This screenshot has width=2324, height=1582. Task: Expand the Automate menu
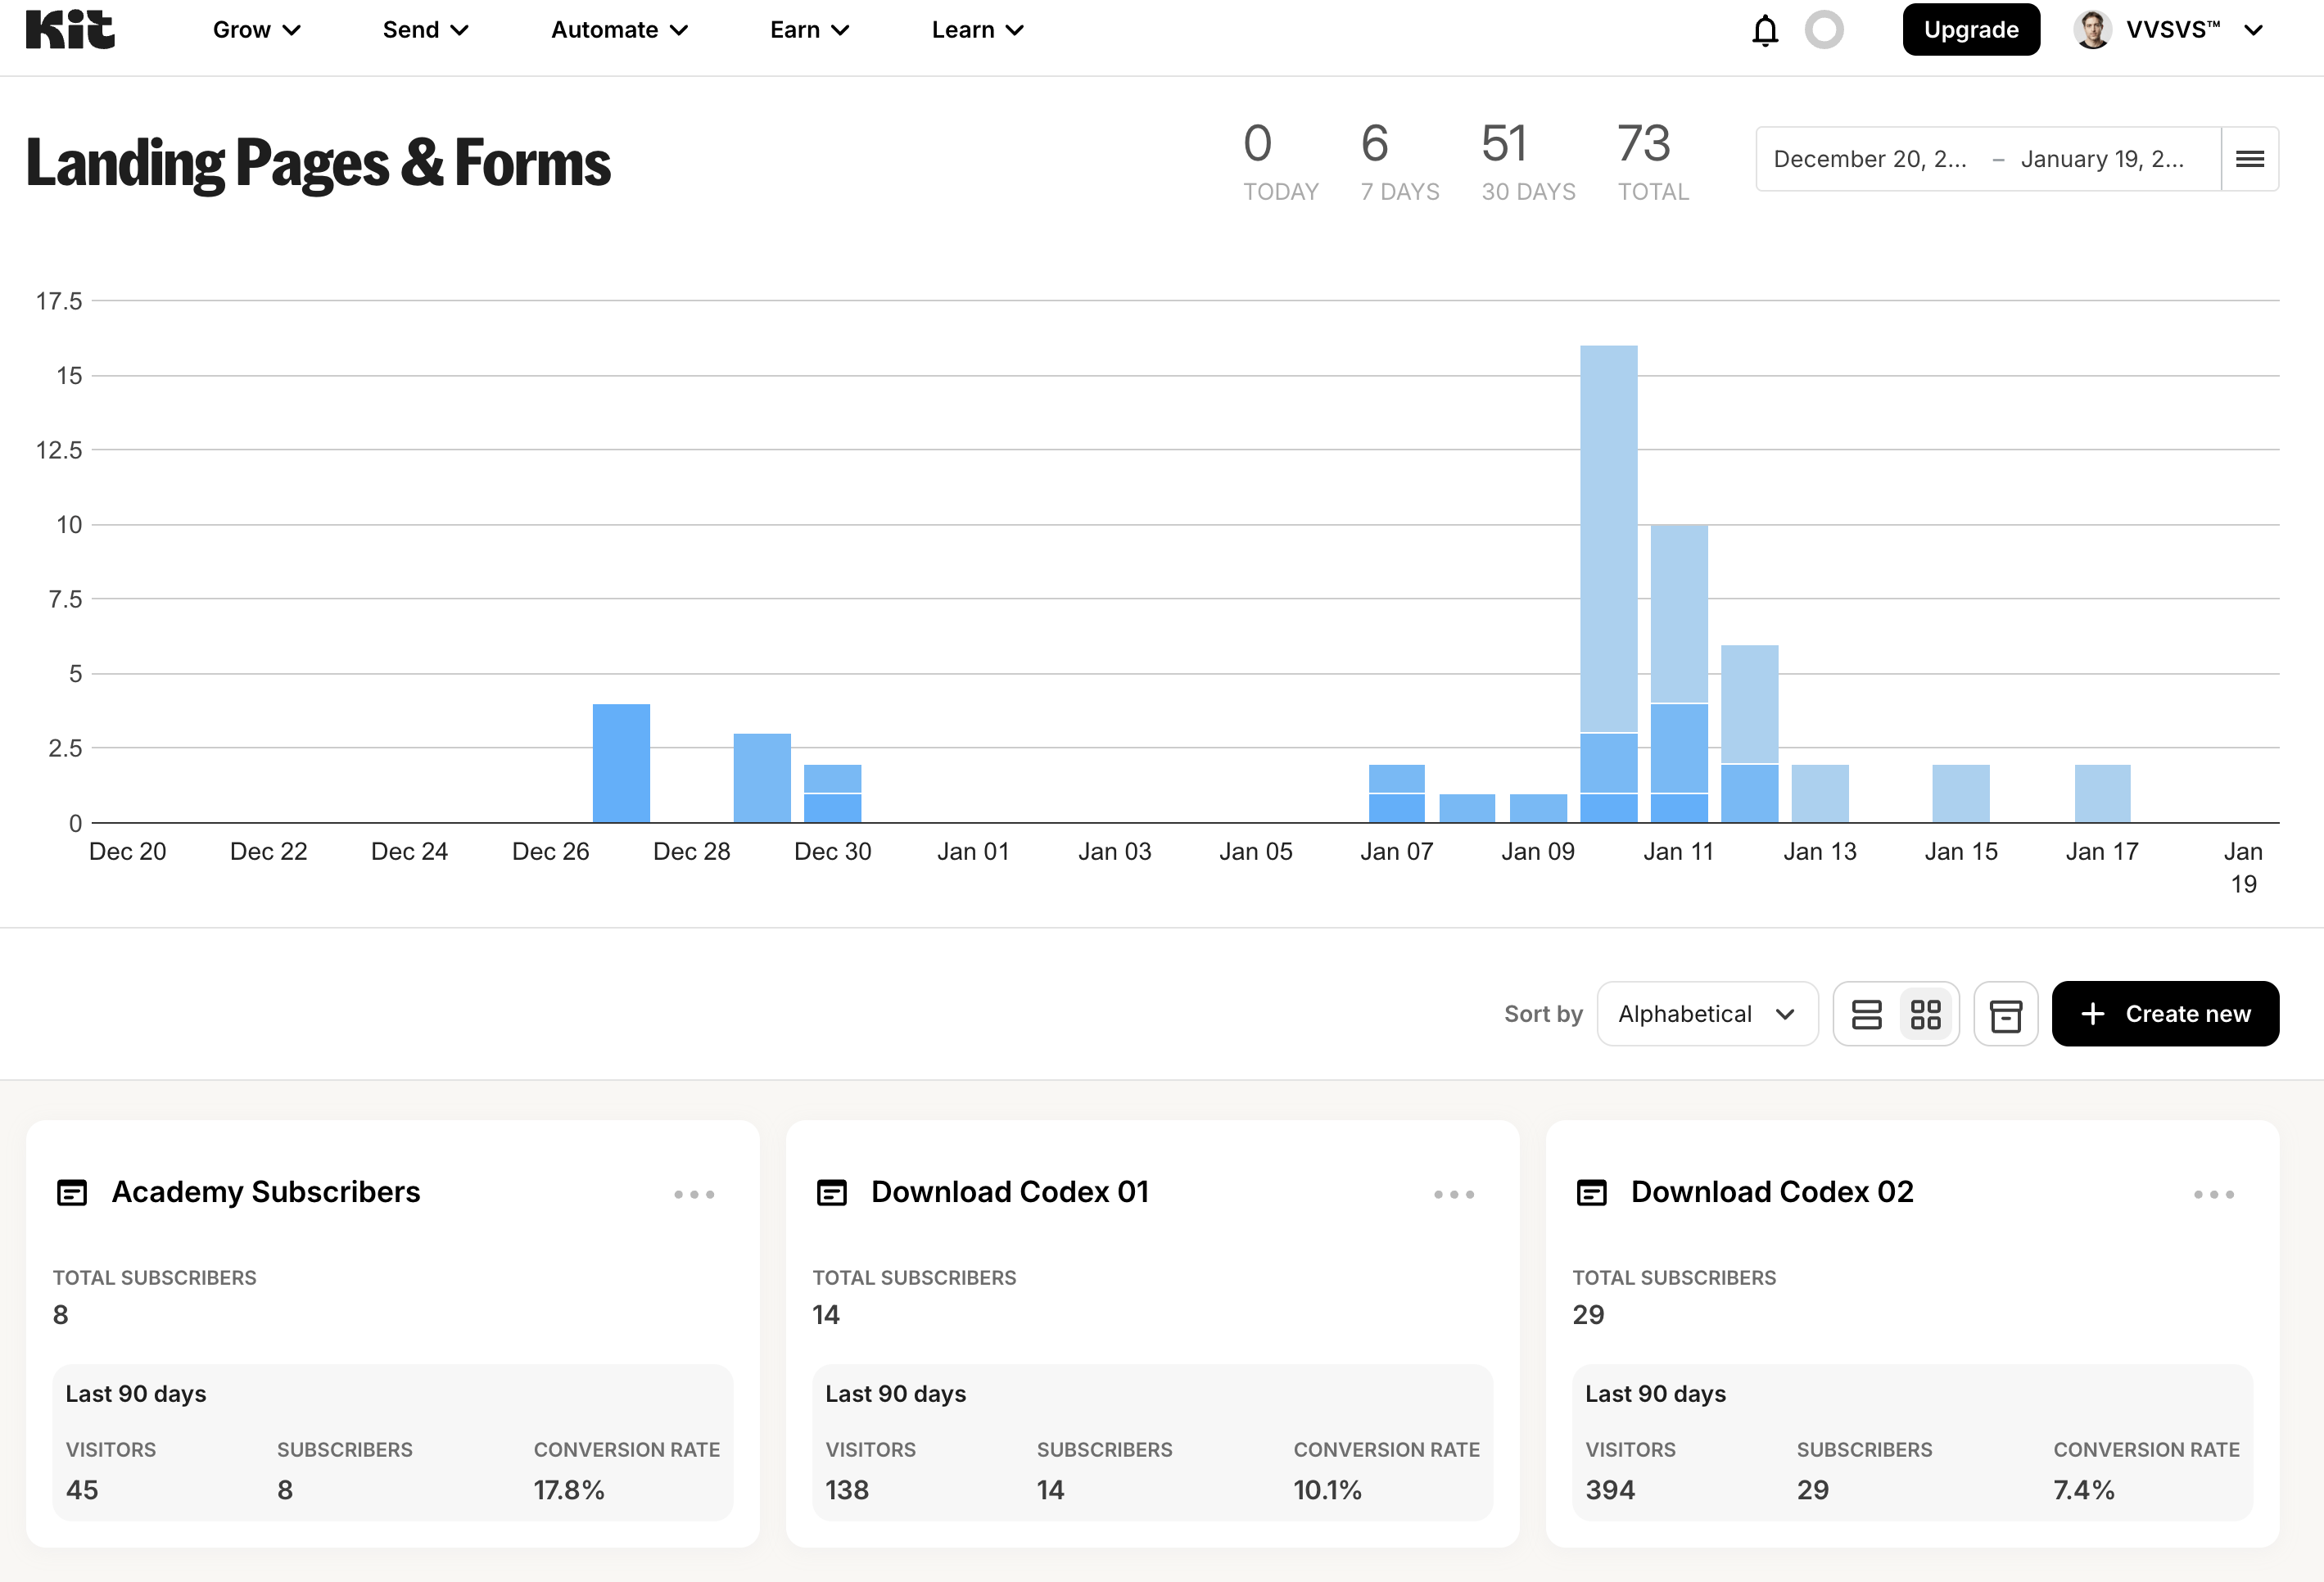pyautogui.click(x=619, y=30)
